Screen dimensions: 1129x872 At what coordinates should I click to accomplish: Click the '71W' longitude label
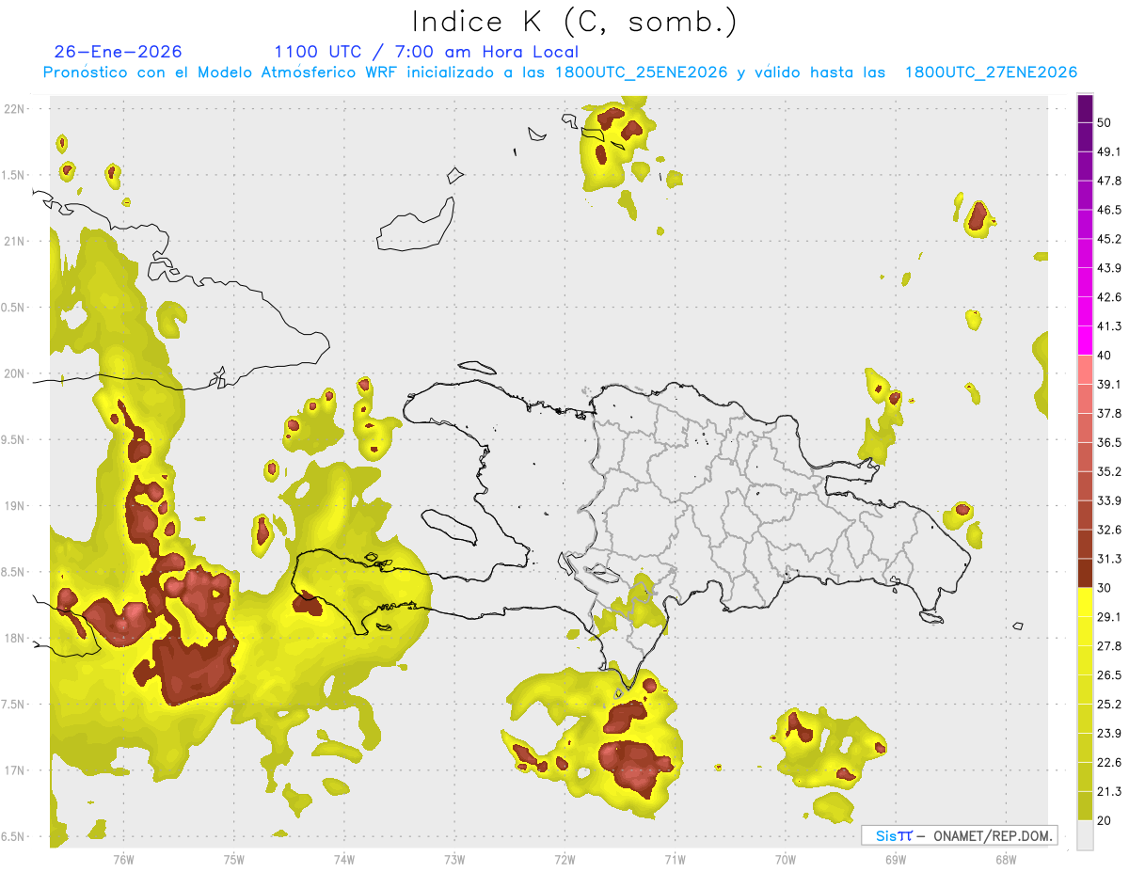pos(675,860)
